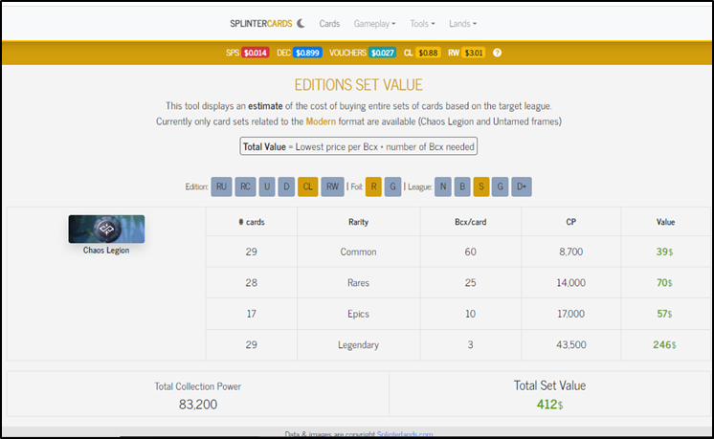Click the 'EDITIONS SET VALUE' heading
The height and width of the screenshot is (439, 714).
pyautogui.click(x=358, y=84)
